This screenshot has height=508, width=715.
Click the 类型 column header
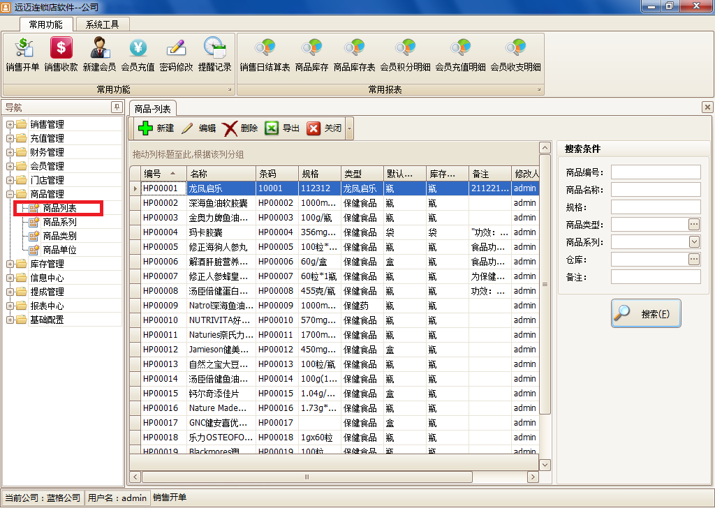362,174
